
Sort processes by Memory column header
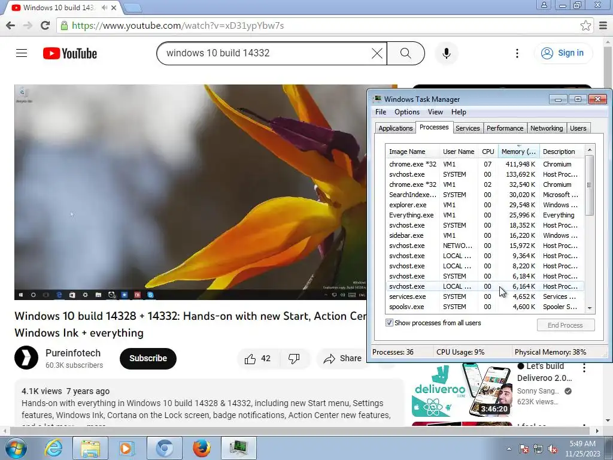pos(519,152)
